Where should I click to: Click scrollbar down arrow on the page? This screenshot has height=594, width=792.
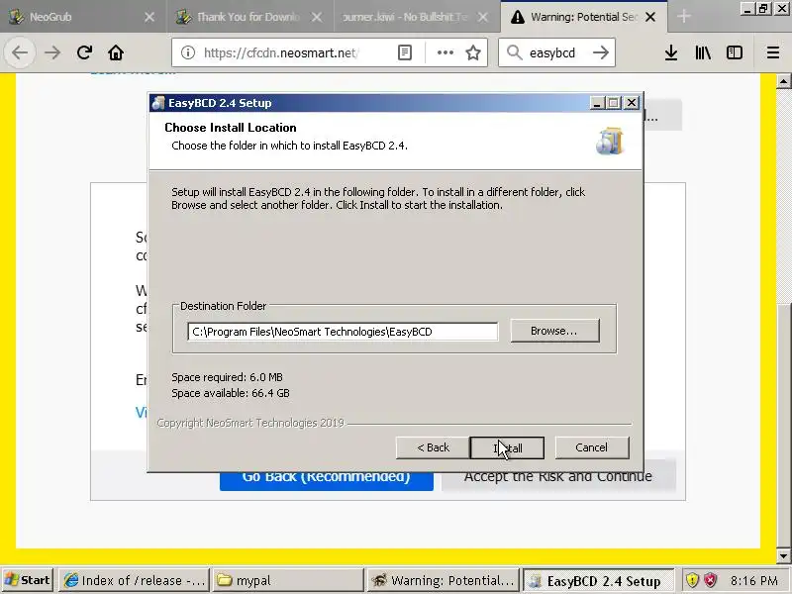pos(783,555)
